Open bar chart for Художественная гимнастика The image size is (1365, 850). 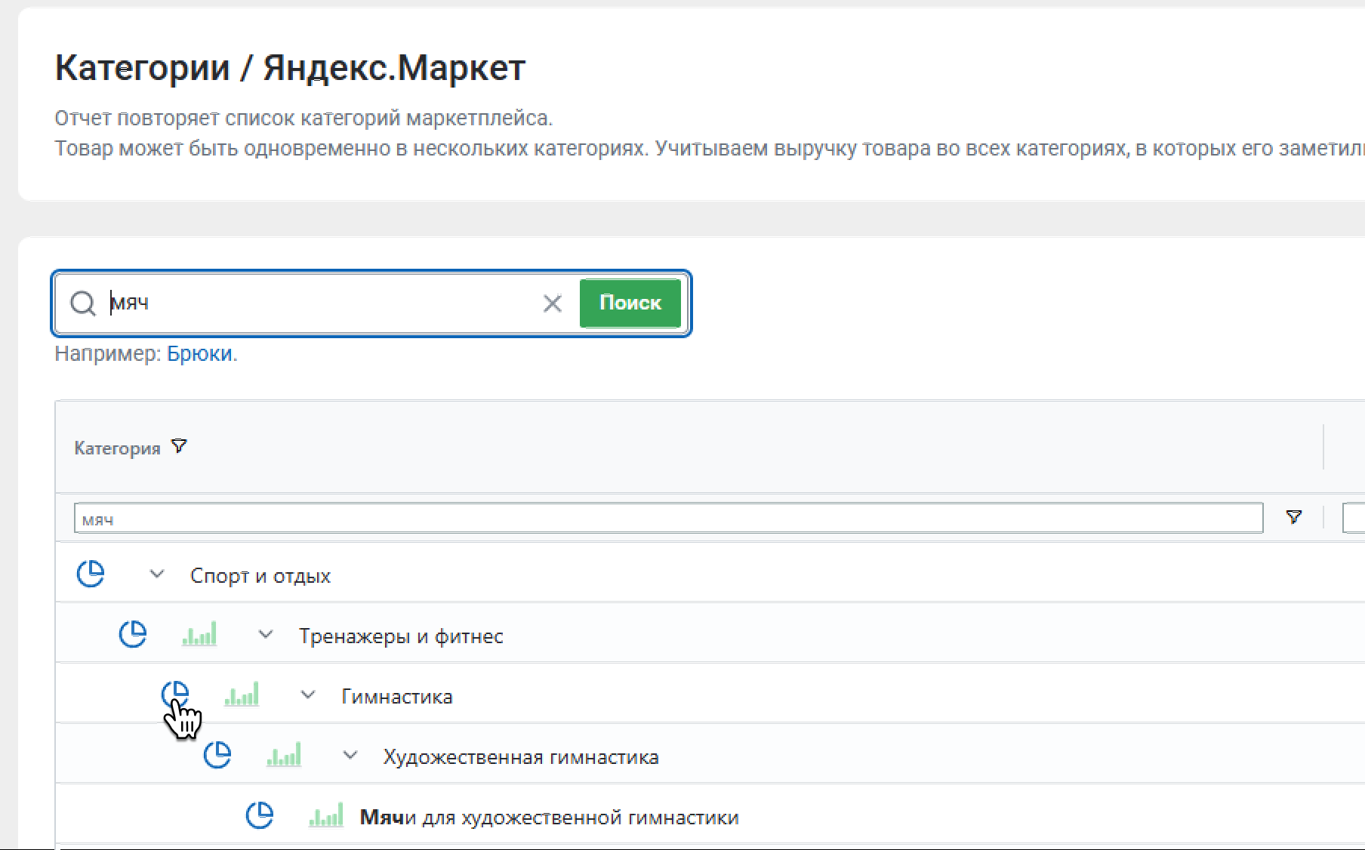[x=284, y=754]
